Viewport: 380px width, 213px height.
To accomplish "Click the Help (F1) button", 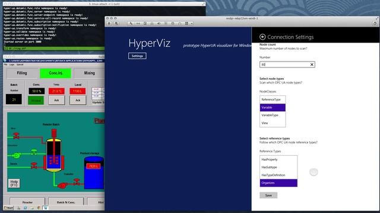I will click(14, 183).
